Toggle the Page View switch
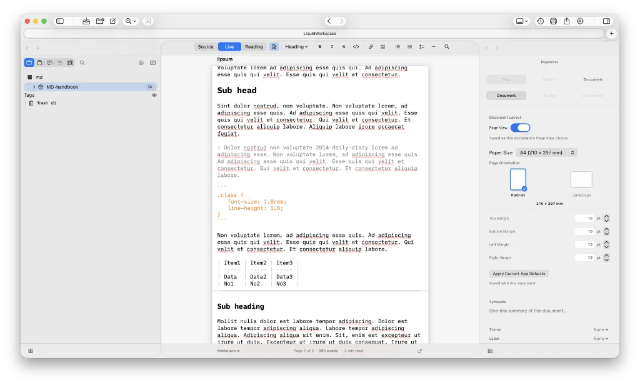This screenshot has height=385, width=640. click(521, 127)
